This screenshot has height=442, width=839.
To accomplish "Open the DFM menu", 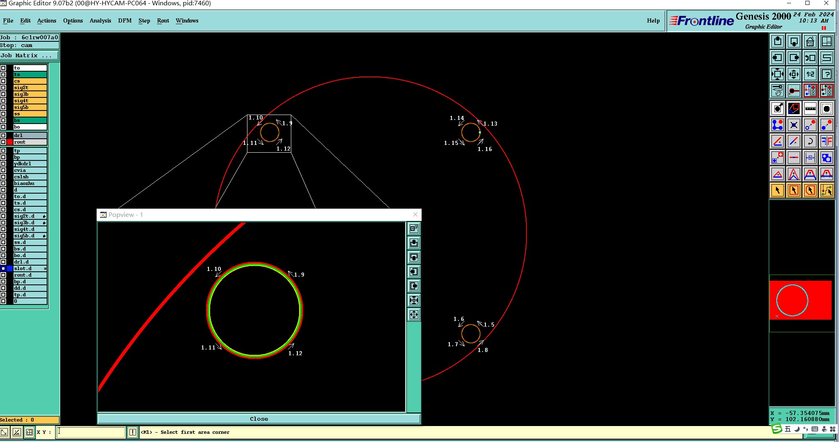I will point(125,20).
